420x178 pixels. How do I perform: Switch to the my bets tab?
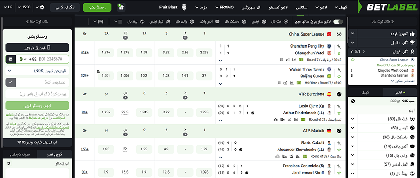point(20,154)
